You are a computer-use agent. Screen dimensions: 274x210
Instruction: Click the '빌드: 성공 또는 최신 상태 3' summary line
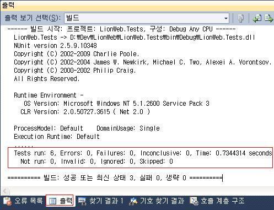tap(115, 178)
